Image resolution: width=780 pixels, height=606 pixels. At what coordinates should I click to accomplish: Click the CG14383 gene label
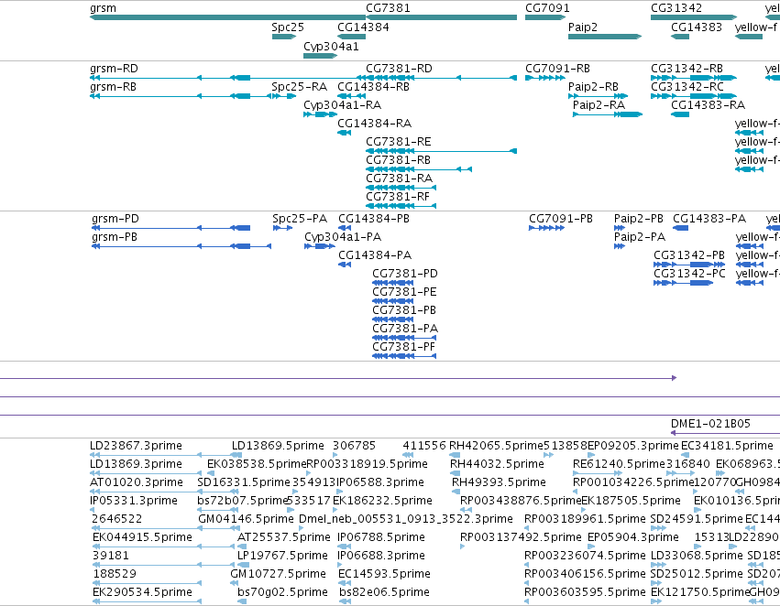click(x=696, y=27)
